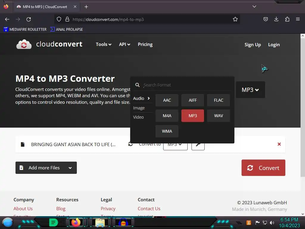This screenshot has height=229, width=305.
Task: Open the tracking protection shield icon
Action: (x=59, y=19)
